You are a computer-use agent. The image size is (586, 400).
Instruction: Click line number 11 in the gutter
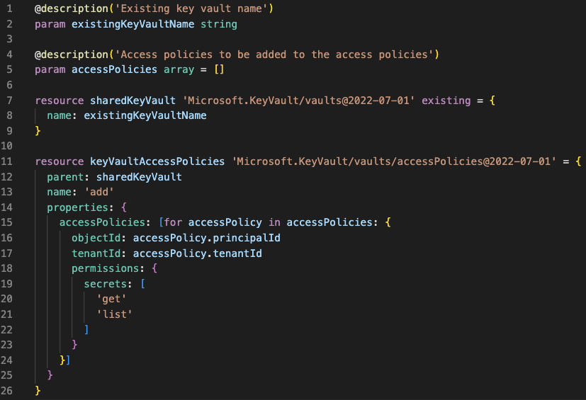[6, 161]
